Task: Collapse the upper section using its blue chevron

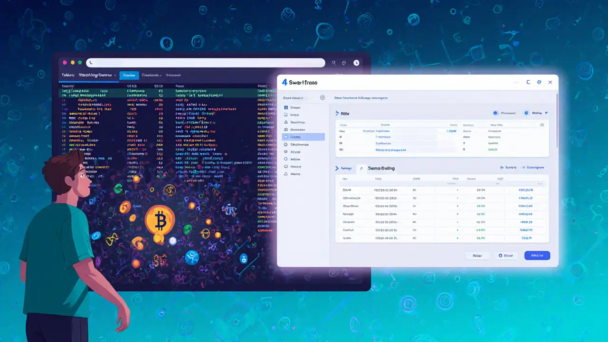Action: click(336, 113)
